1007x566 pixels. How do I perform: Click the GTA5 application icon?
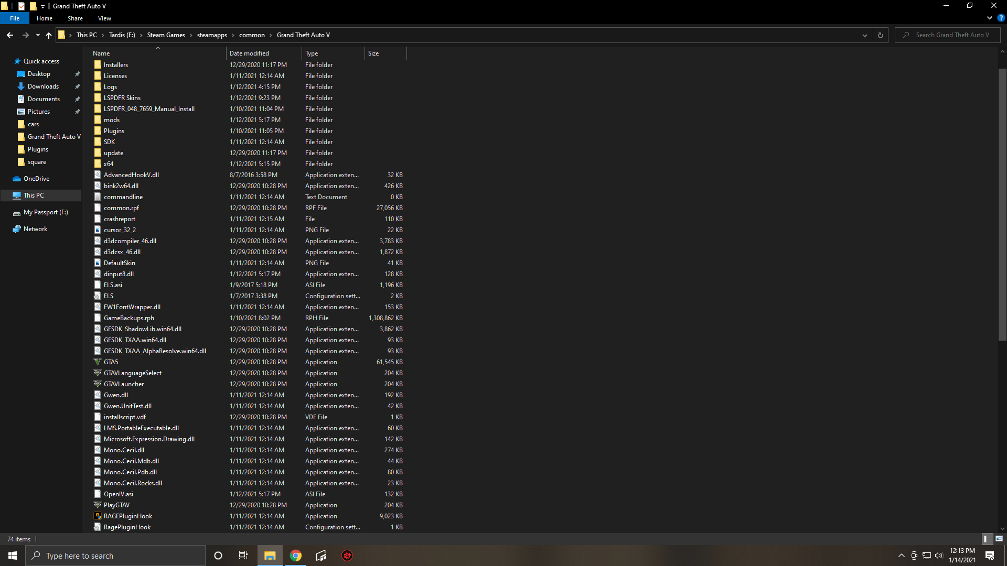[x=98, y=362]
